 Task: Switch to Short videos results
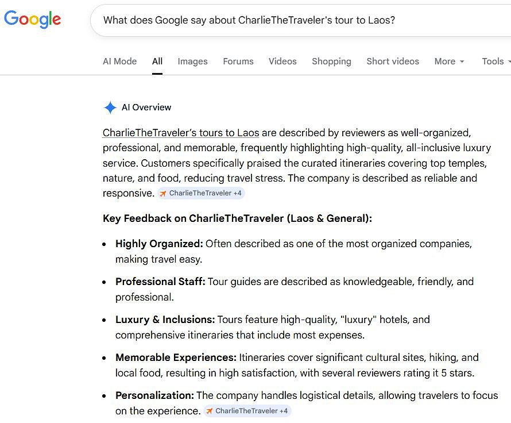[393, 61]
